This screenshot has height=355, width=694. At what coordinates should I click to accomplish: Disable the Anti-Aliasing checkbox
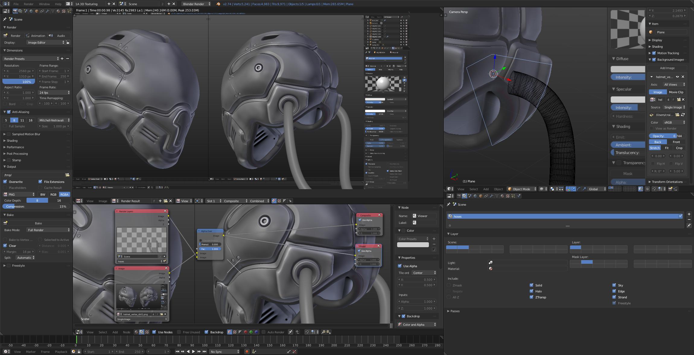[x=9, y=112]
